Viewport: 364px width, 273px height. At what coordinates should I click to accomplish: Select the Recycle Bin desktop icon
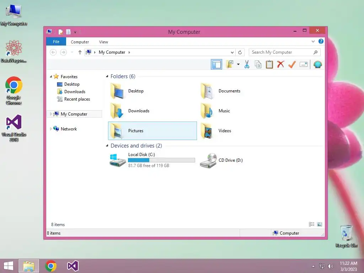pyautogui.click(x=346, y=236)
